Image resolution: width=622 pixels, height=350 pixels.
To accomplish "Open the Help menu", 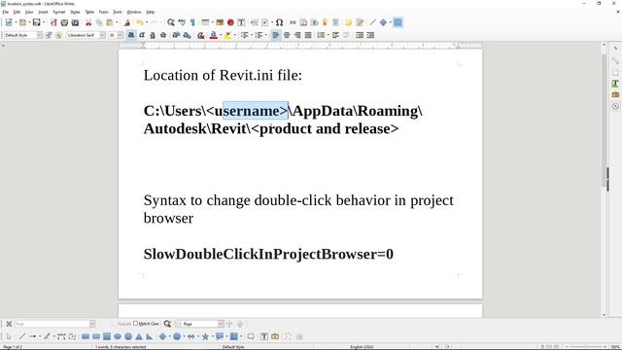I will (x=151, y=12).
